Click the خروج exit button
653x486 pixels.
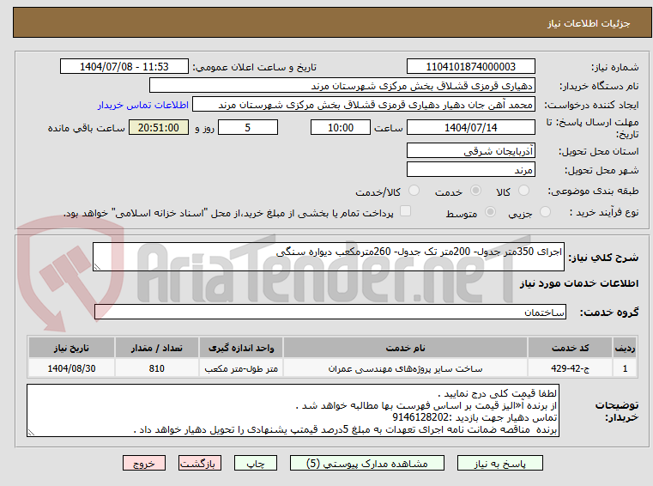tap(143, 463)
